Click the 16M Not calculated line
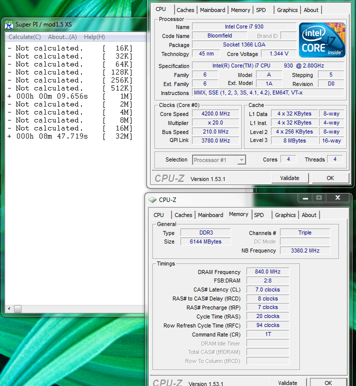Screen dimensions: 356x386 click(70, 128)
